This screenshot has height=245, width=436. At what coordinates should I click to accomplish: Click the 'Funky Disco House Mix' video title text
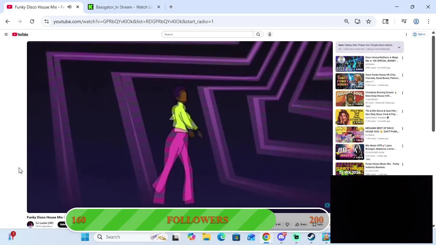pos(46,217)
